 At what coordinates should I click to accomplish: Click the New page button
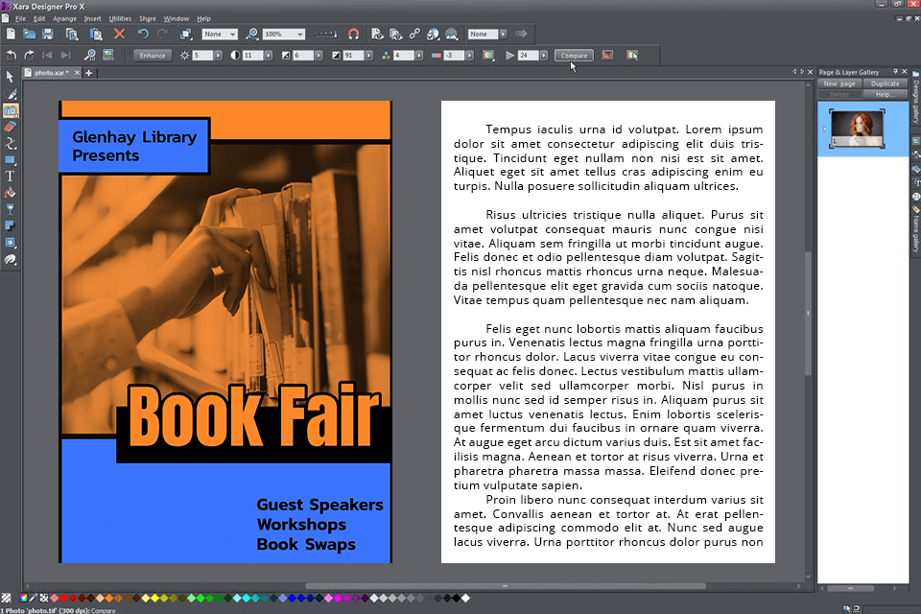(838, 83)
